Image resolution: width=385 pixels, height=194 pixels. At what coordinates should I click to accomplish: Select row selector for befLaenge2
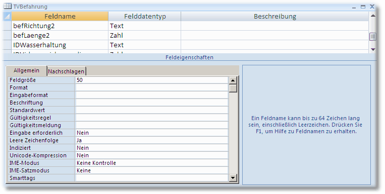click(7, 35)
